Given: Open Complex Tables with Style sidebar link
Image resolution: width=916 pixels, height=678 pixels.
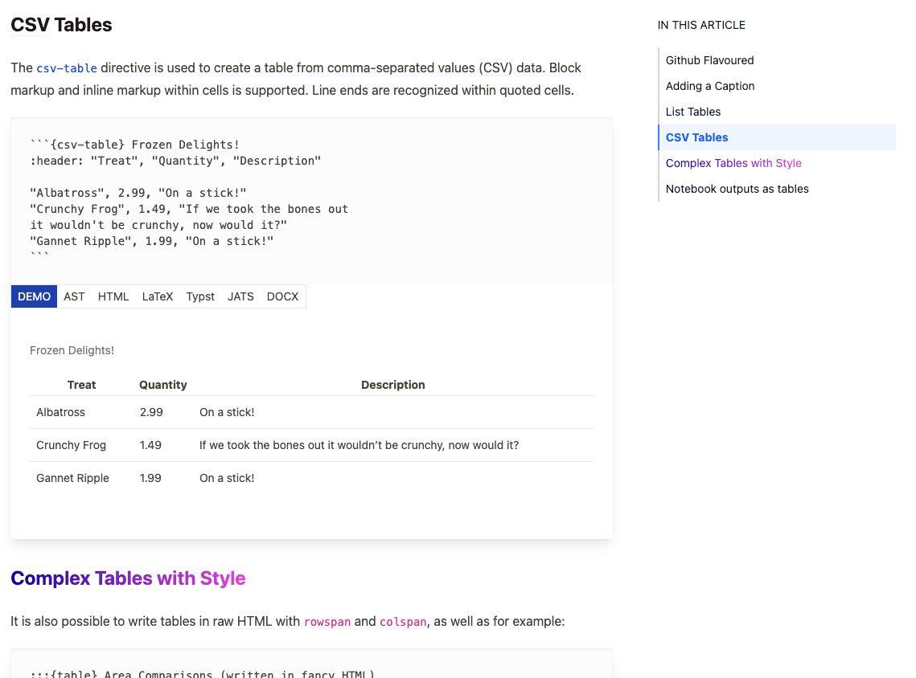Looking at the screenshot, I should point(733,163).
